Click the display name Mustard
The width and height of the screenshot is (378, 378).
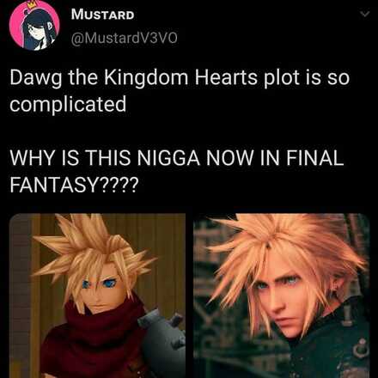[102, 15]
